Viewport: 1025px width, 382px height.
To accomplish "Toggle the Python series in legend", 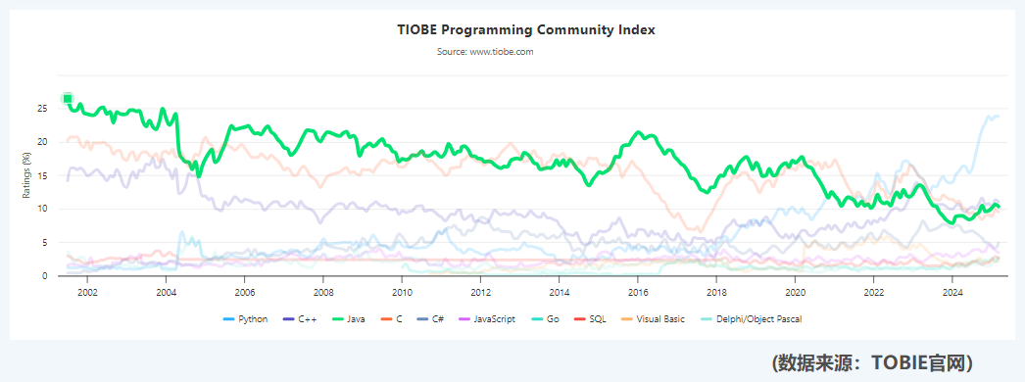I will click(245, 319).
